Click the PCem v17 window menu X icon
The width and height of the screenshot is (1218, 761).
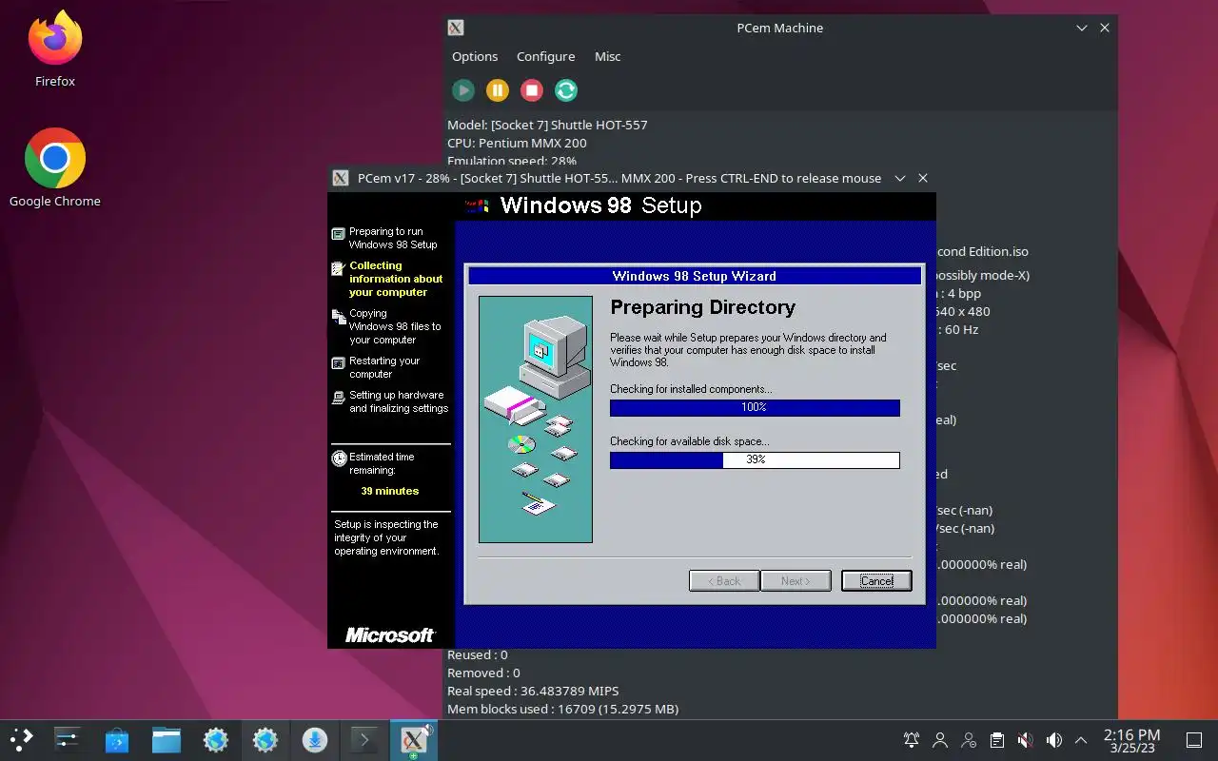341,178
